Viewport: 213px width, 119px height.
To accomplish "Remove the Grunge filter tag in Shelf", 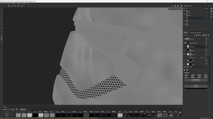I will 25,110.
